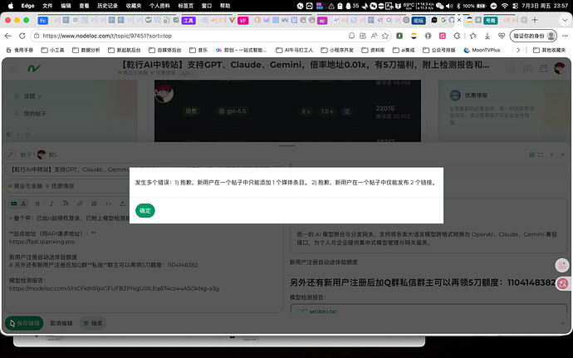Click the composer fullscreen toggle icon

[x=541, y=155]
